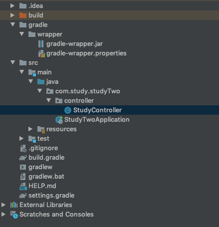Screen dimensions: 219x227
Task: Expand the resources folder
Action: coord(30,129)
